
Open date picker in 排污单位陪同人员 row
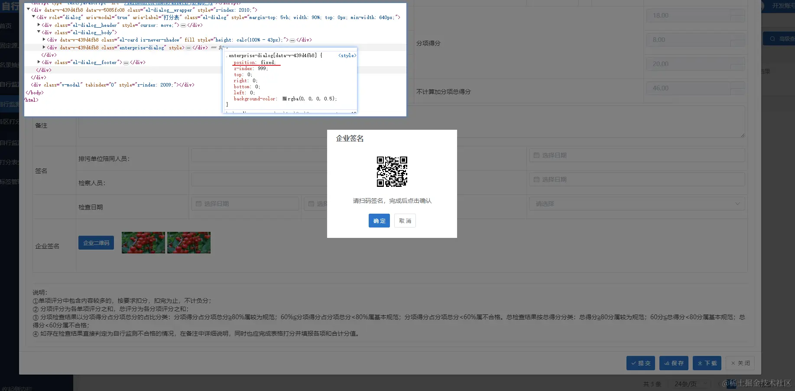[x=637, y=155]
